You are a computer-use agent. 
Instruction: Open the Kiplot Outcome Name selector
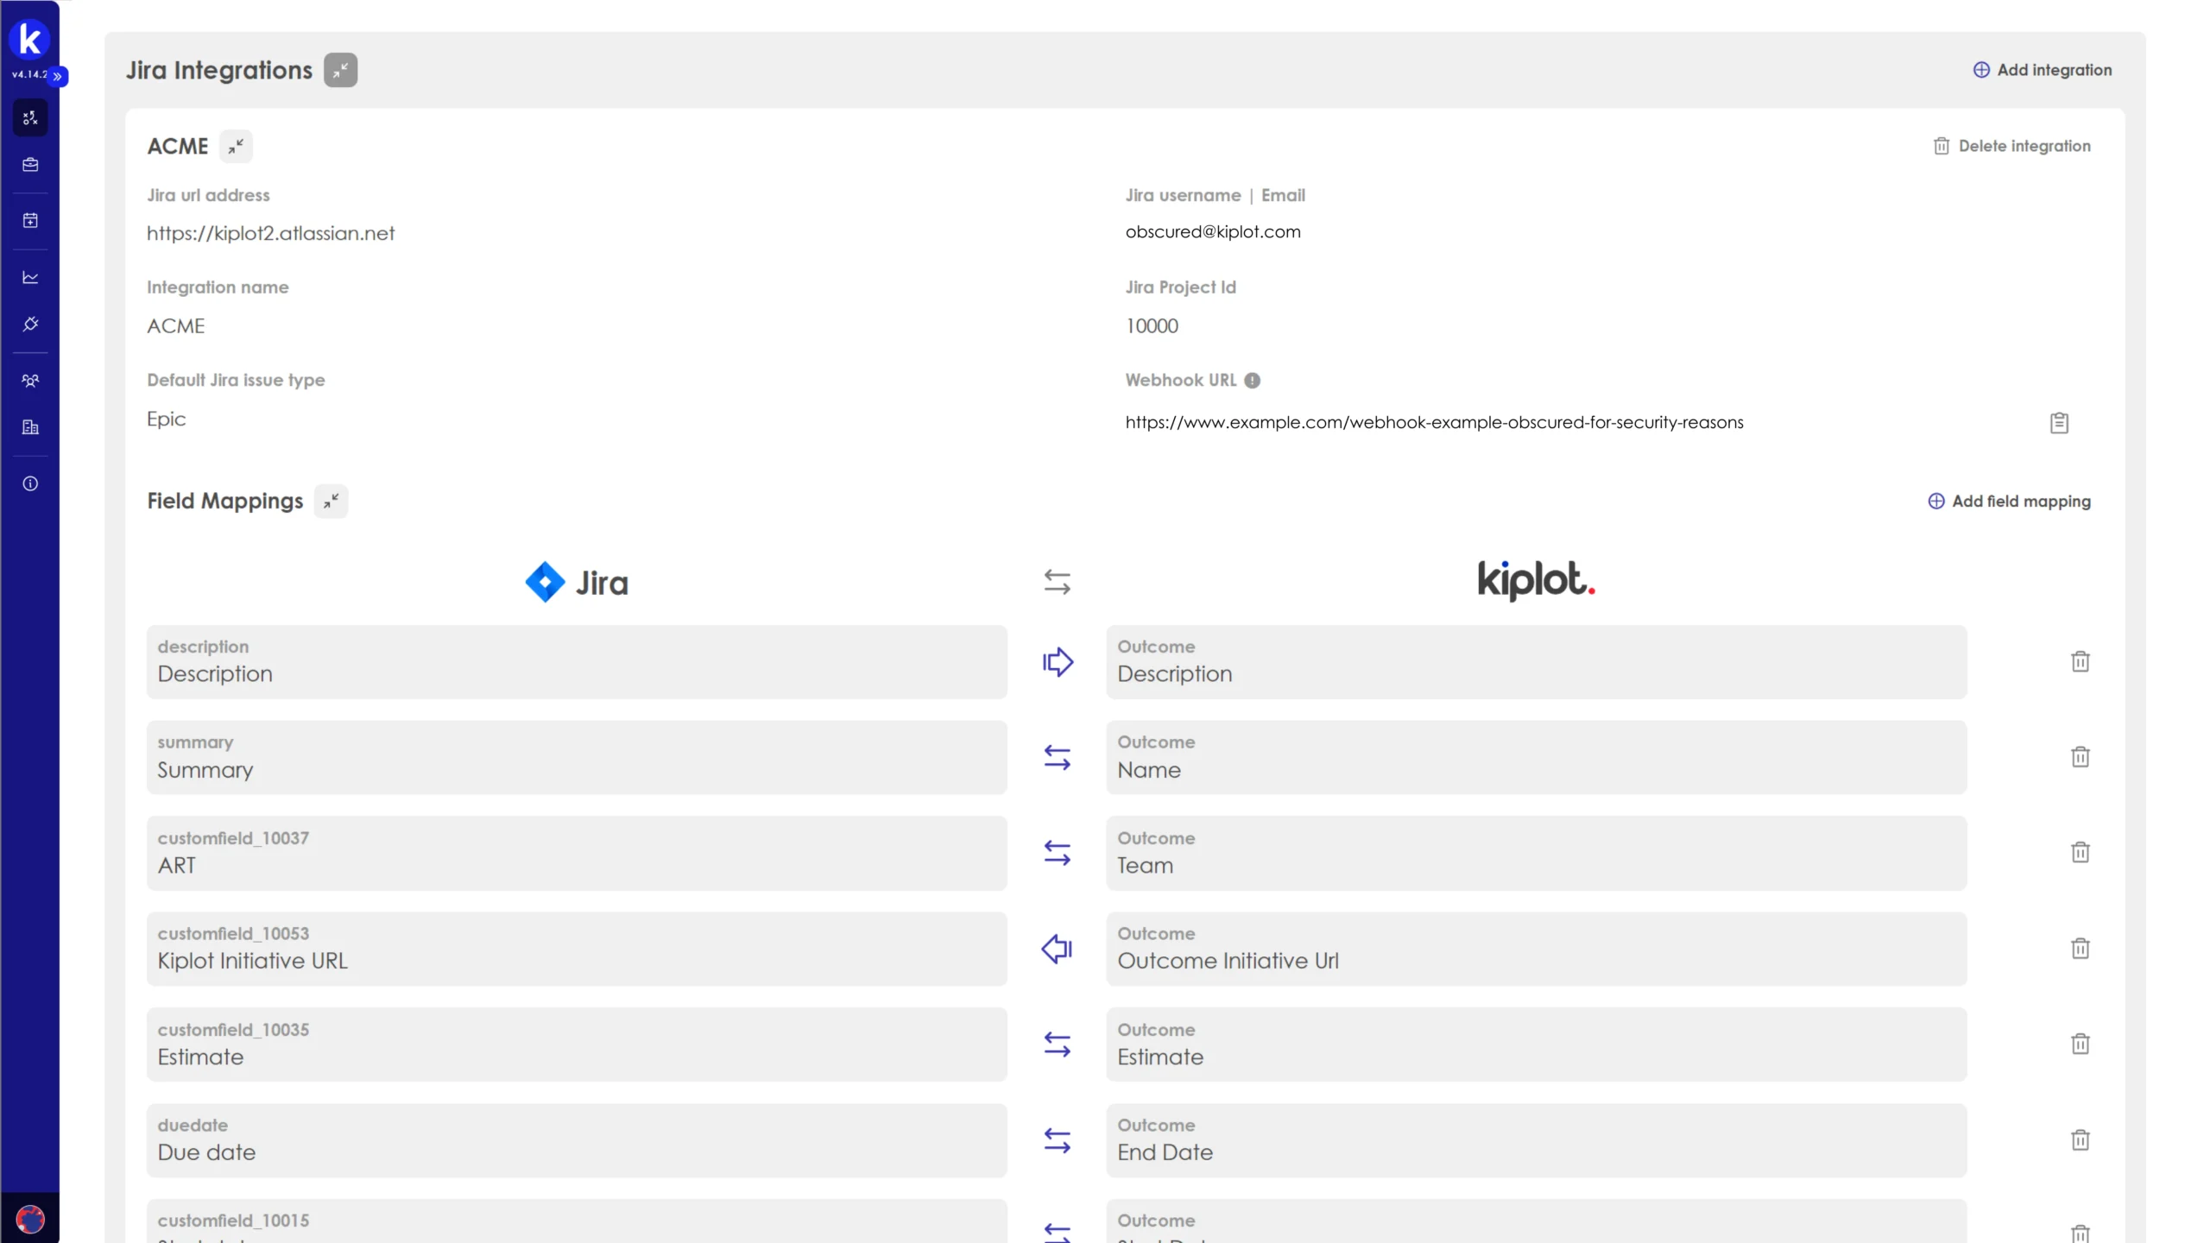(1537, 758)
